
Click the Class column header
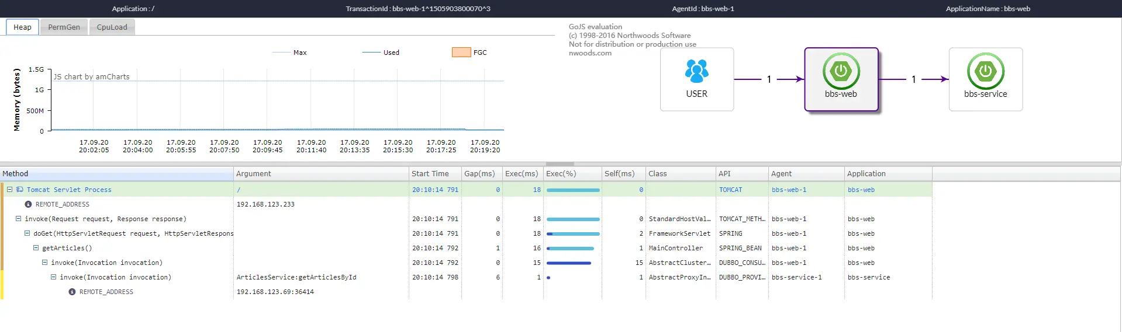(x=681, y=174)
